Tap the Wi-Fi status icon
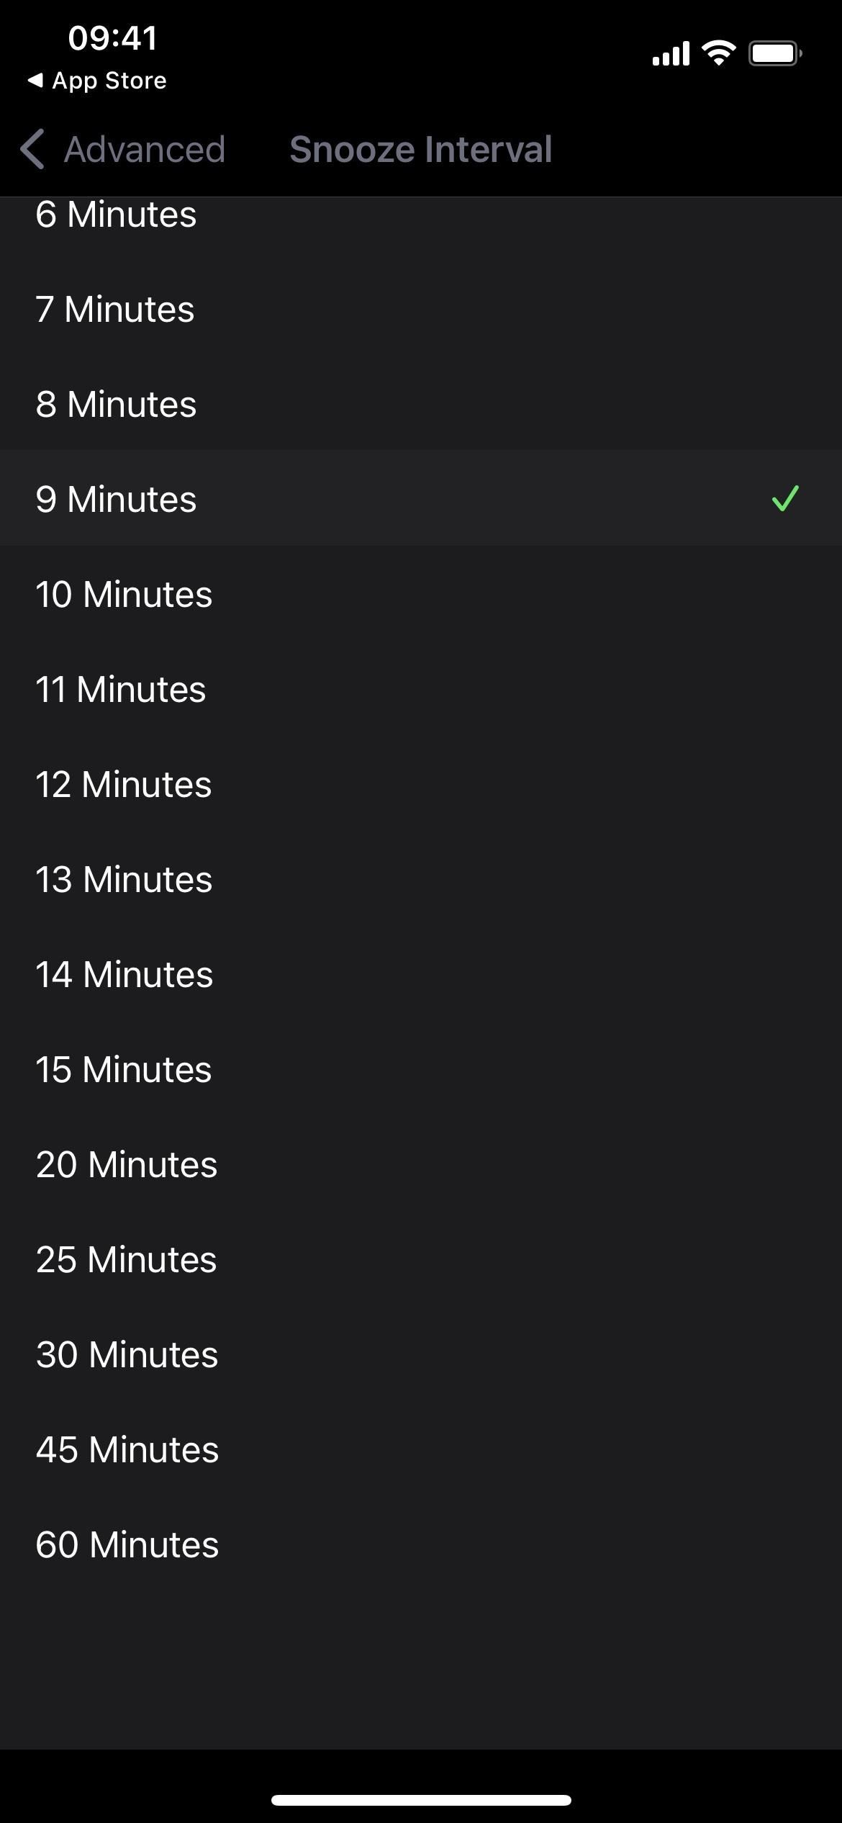 pos(719,53)
